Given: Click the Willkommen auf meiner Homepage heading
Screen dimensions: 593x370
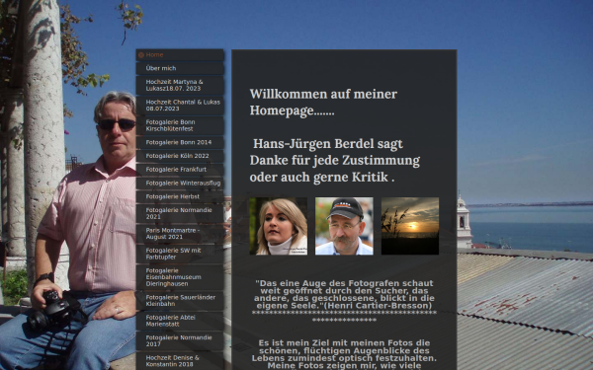Looking at the screenshot, I should [x=323, y=103].
